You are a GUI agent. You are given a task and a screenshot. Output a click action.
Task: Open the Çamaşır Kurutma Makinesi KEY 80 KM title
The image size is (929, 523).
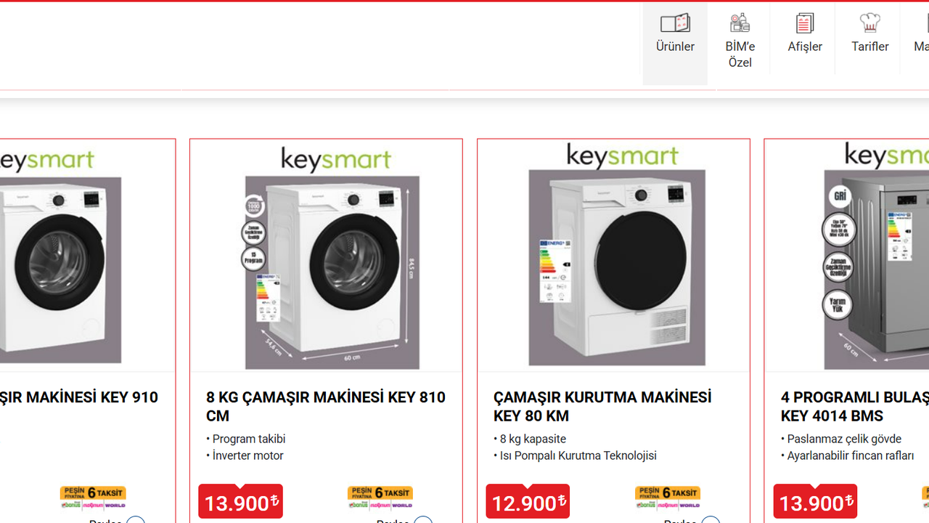pyautogui.click(x=602, y=406)
